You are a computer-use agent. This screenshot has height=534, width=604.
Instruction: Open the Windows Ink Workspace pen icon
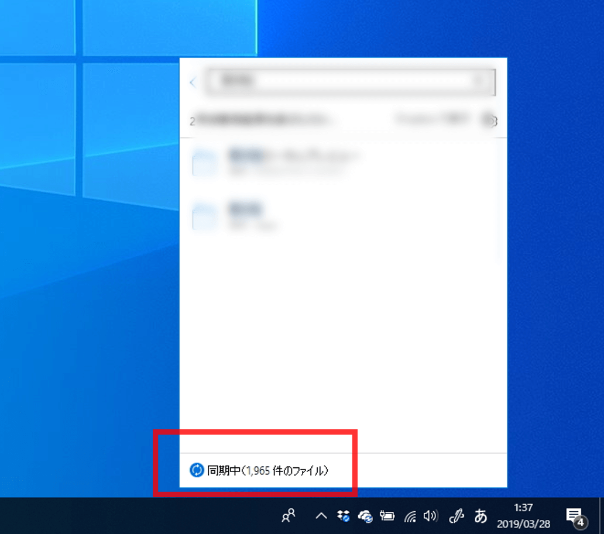tap(457, 516)
